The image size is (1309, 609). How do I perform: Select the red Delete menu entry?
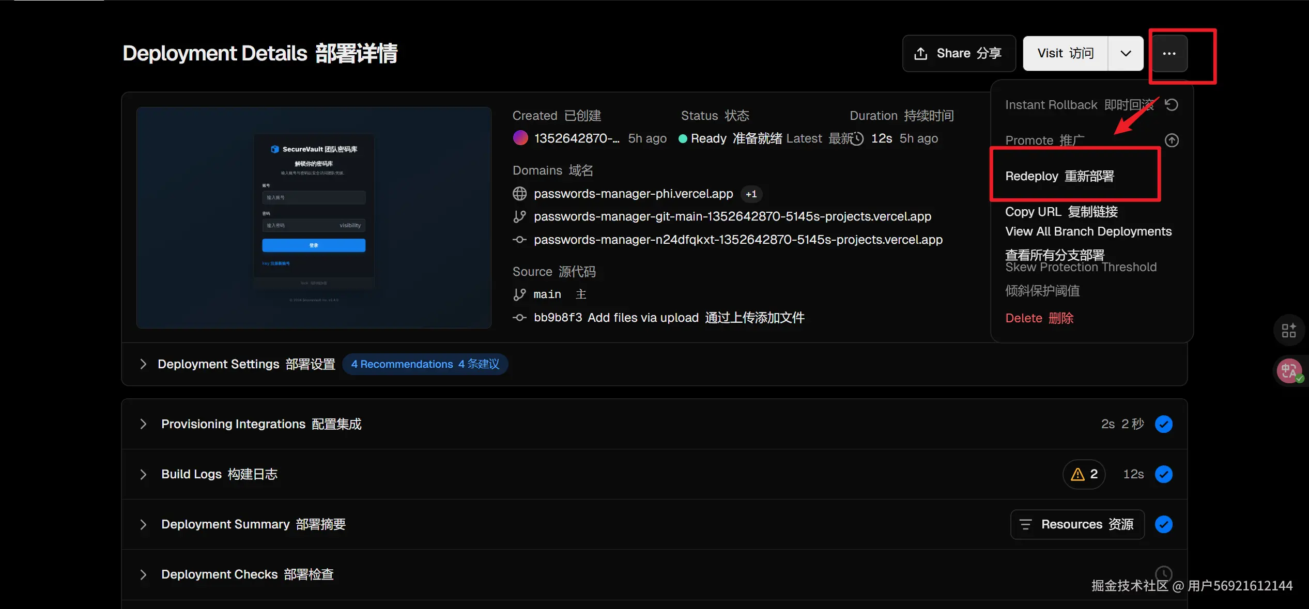coord(1039,318)
